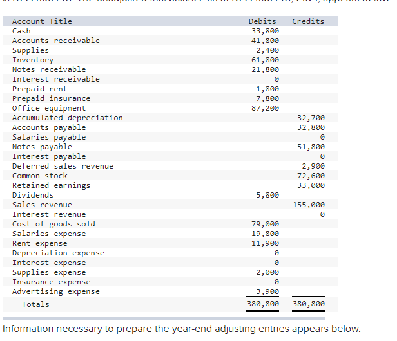Click the Retained earnings credit 33,000

pyautogui.click(x=311, y=185)
